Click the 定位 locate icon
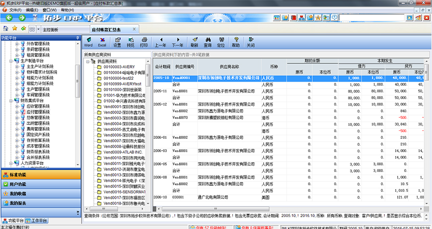 point(221,42)
